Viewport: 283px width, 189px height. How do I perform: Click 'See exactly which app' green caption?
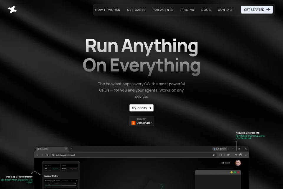(x=17, y=181)
